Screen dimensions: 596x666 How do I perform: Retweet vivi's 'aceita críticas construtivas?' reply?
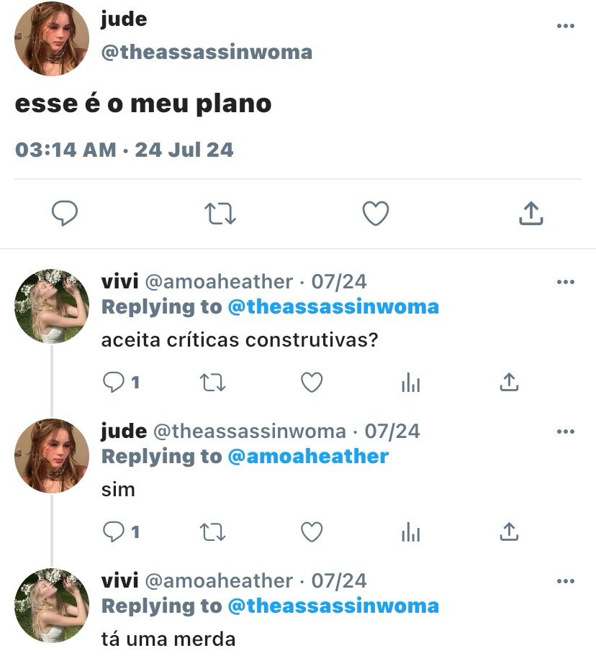coord(212,383)
